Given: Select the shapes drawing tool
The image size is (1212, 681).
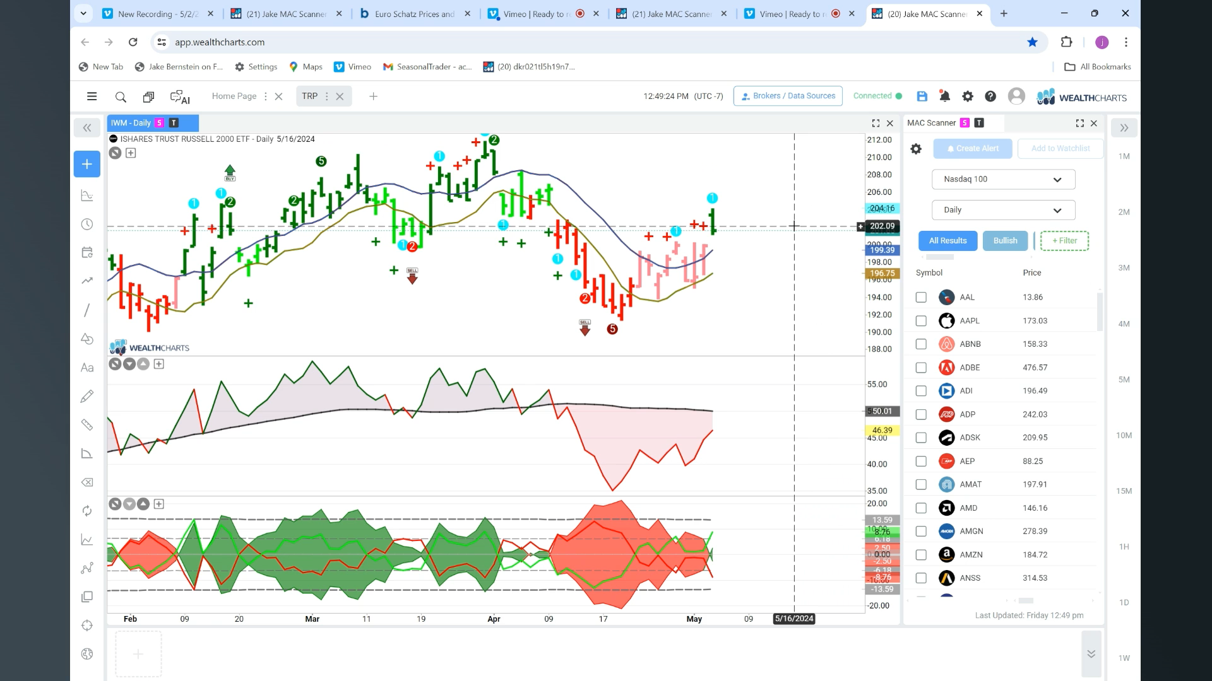Looking at the screenshot, I should 87,339.
